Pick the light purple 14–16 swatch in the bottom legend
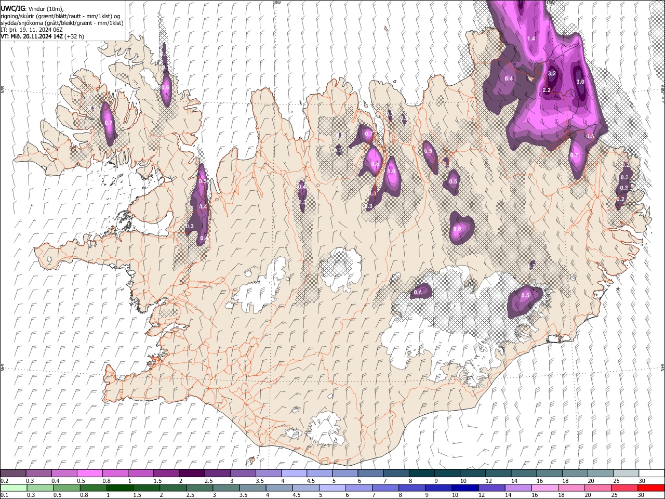This screenshot has height=499, width=665. tap(517, 488)
